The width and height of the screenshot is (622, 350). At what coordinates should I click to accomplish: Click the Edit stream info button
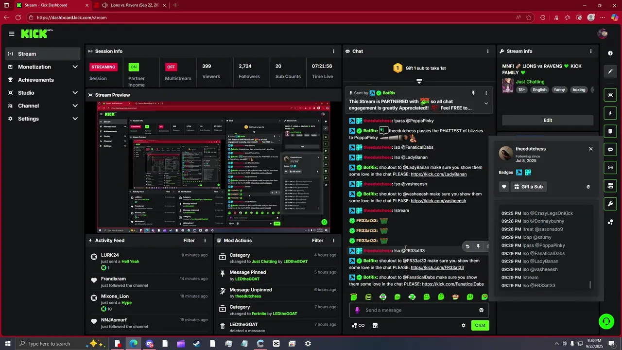tap(548, 120)
